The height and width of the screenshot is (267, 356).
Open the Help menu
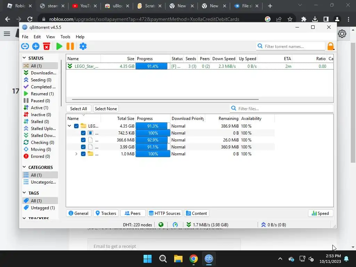coord(80,37)
